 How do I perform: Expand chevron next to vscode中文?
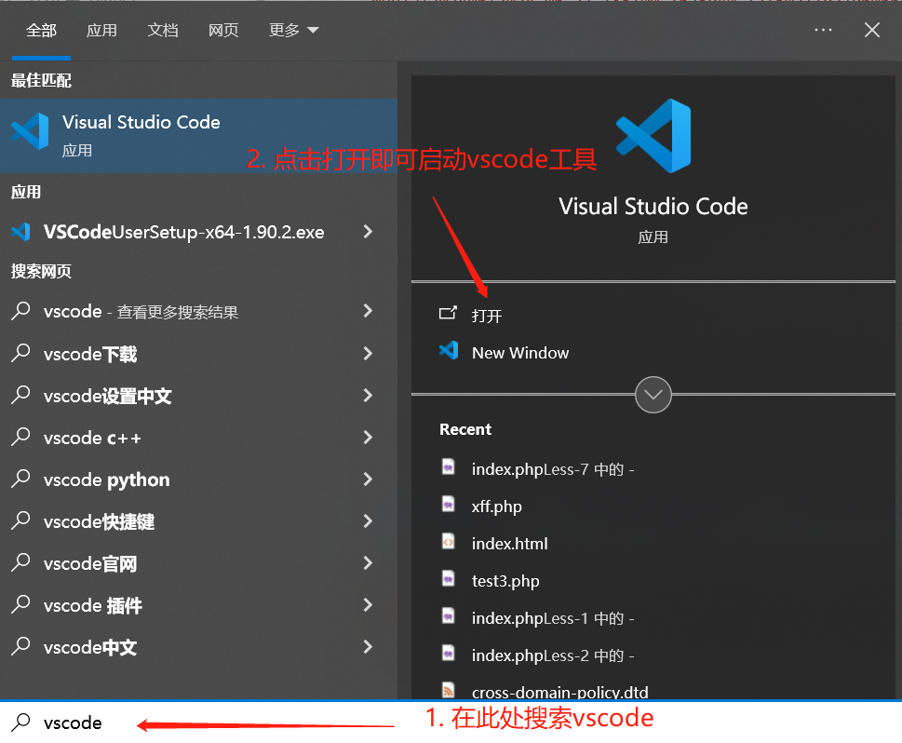click(x=369, y=647)
